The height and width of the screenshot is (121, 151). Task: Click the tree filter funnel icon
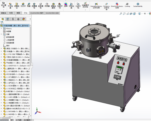click(2, 23)
